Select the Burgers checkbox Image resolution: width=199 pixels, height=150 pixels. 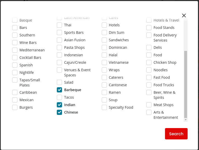[x=15, y=107]
